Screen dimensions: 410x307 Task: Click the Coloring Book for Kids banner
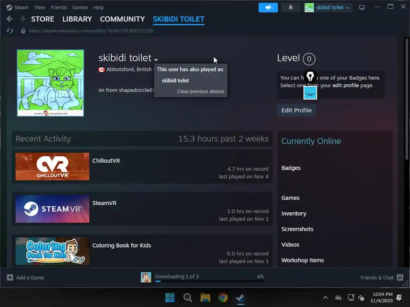(52, 251)
